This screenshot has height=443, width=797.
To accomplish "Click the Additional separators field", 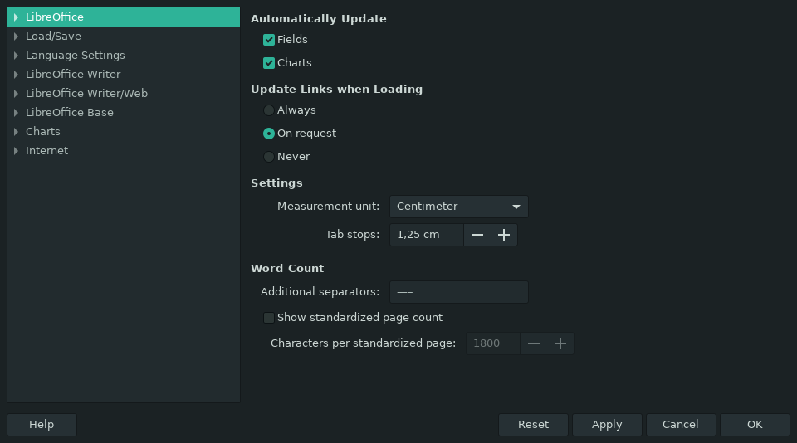I will (x=459, y=292).
